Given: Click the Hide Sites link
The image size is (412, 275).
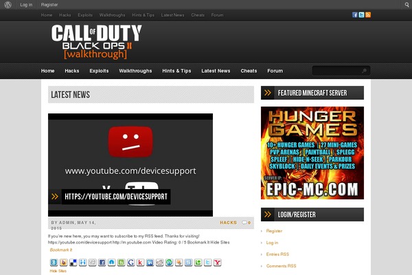Looking at the screenshot, I should [58, 271].
